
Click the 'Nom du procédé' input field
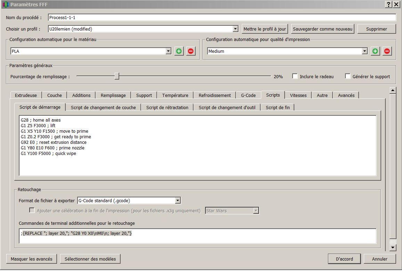point(222,17)
